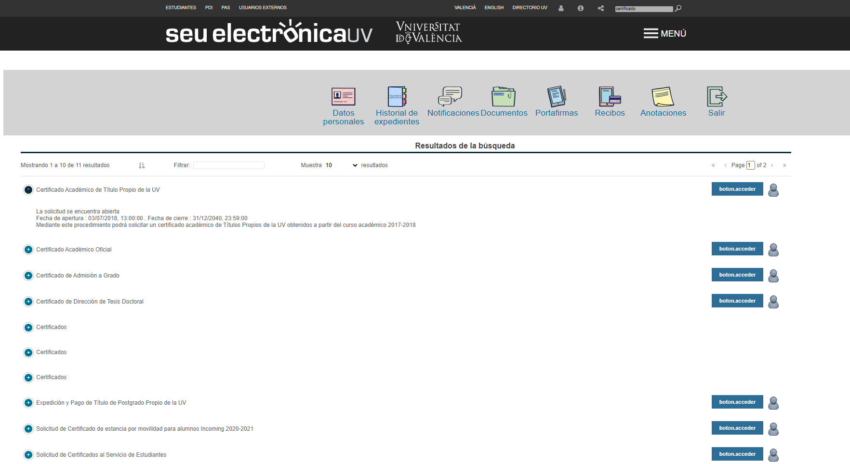850x464 pixels.
Task: Open the Datos personales icon
Action: coord(343,97)
